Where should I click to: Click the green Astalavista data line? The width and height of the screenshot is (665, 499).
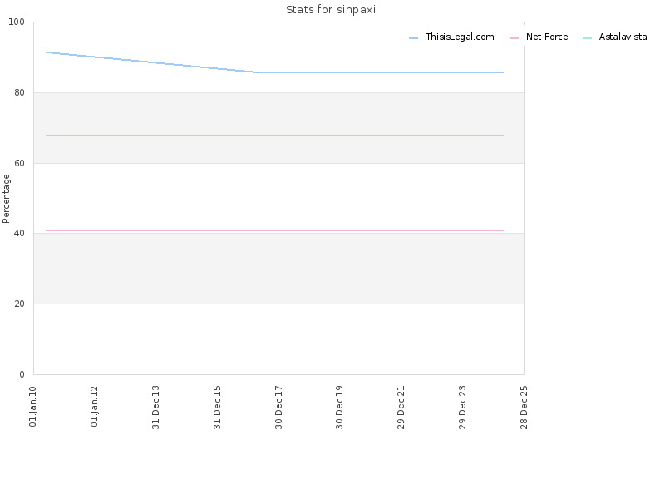(x=274, y=136)
